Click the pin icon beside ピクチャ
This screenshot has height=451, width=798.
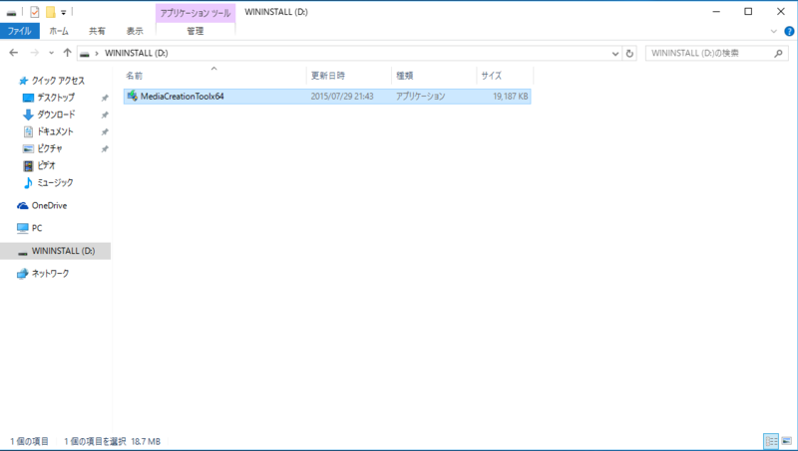[x=105, y=149]
